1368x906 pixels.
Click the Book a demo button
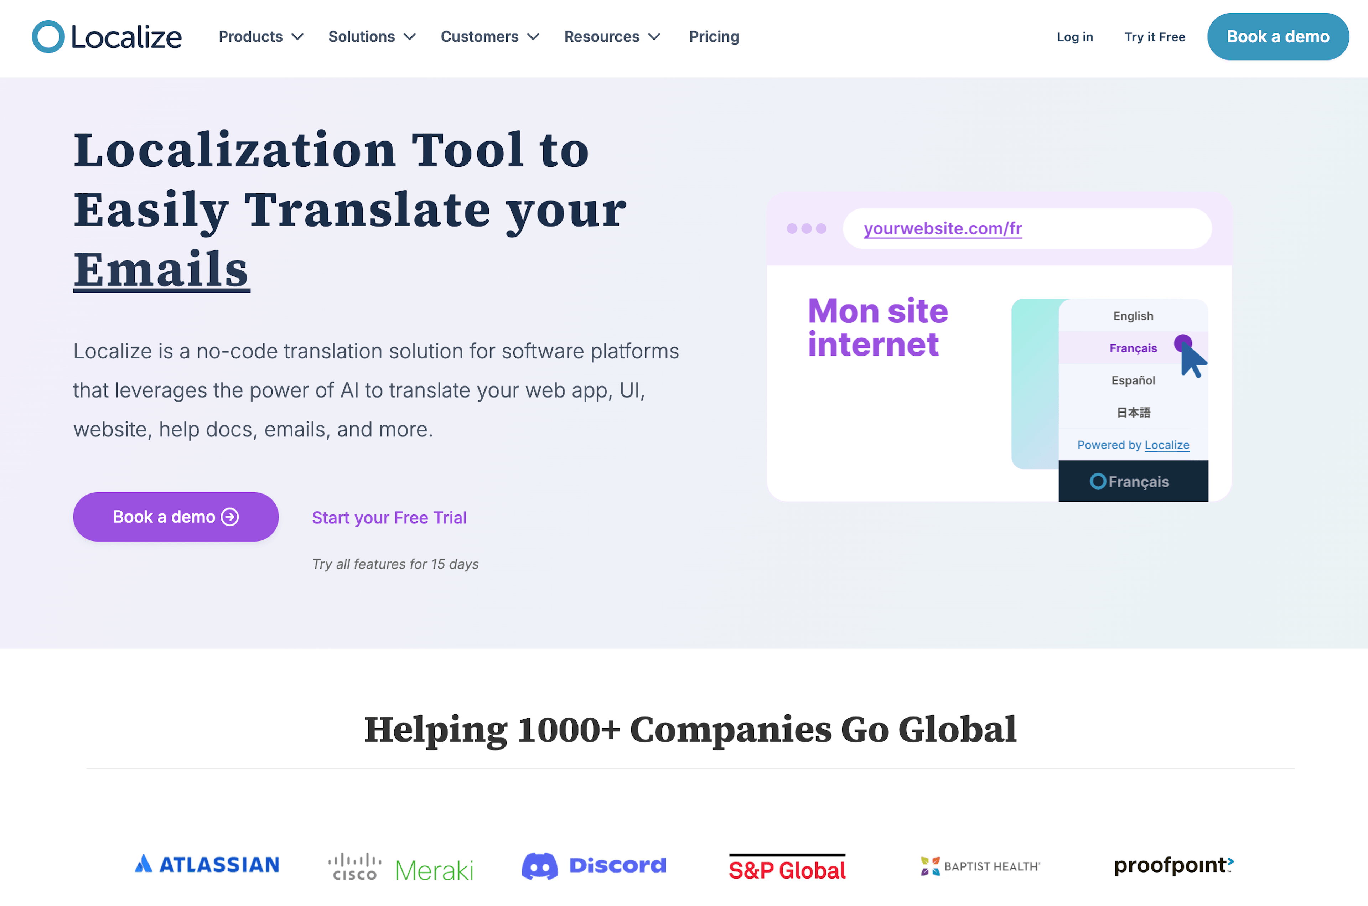coord(1277,36)
